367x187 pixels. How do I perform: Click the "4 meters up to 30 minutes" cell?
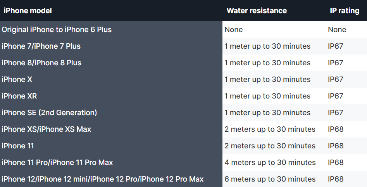click(270, 163)
